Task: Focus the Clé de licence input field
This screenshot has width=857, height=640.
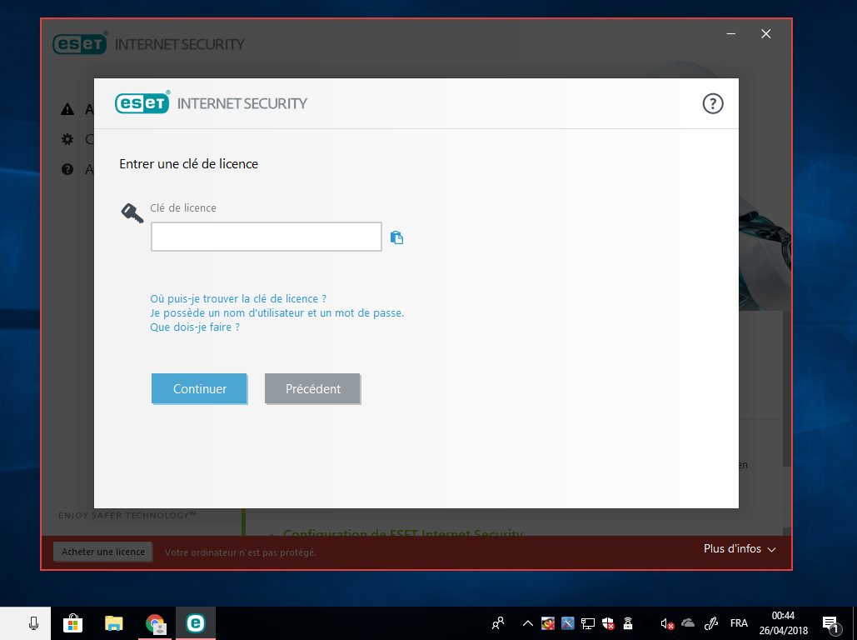Action: 267,237
